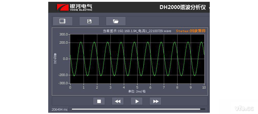The height and width of the screenshot is (114, 258).
Task: Stop waveform playback
Action: pyautogui.click(x=99, y=101)
